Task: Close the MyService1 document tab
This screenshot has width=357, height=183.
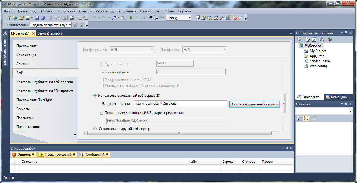Action: tap(33, 33)
